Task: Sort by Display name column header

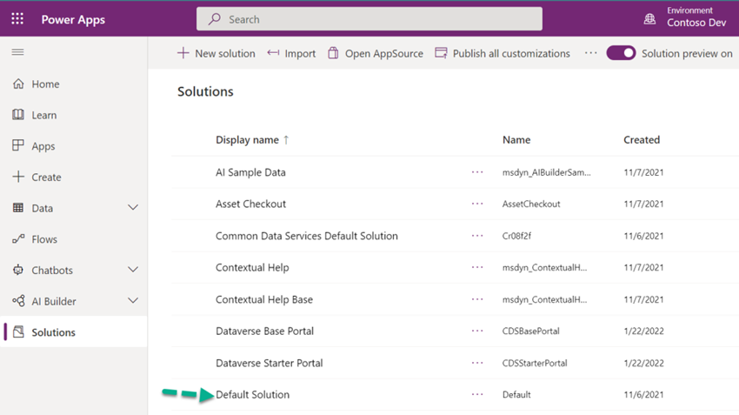Action: tap(252, 139)
